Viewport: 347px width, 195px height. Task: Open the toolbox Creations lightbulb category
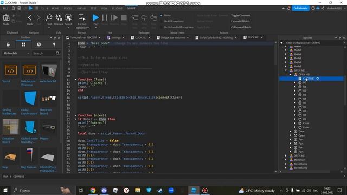pyautogui.click(x=54, y=44)
